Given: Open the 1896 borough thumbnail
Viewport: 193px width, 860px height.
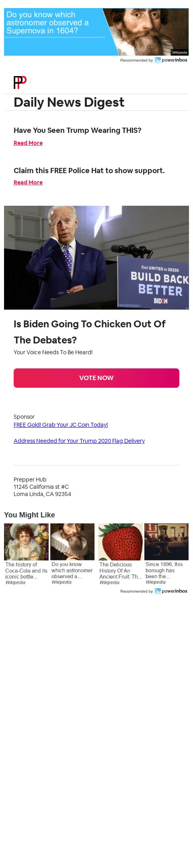Looking at the screenshot, I should pos(166,542).
